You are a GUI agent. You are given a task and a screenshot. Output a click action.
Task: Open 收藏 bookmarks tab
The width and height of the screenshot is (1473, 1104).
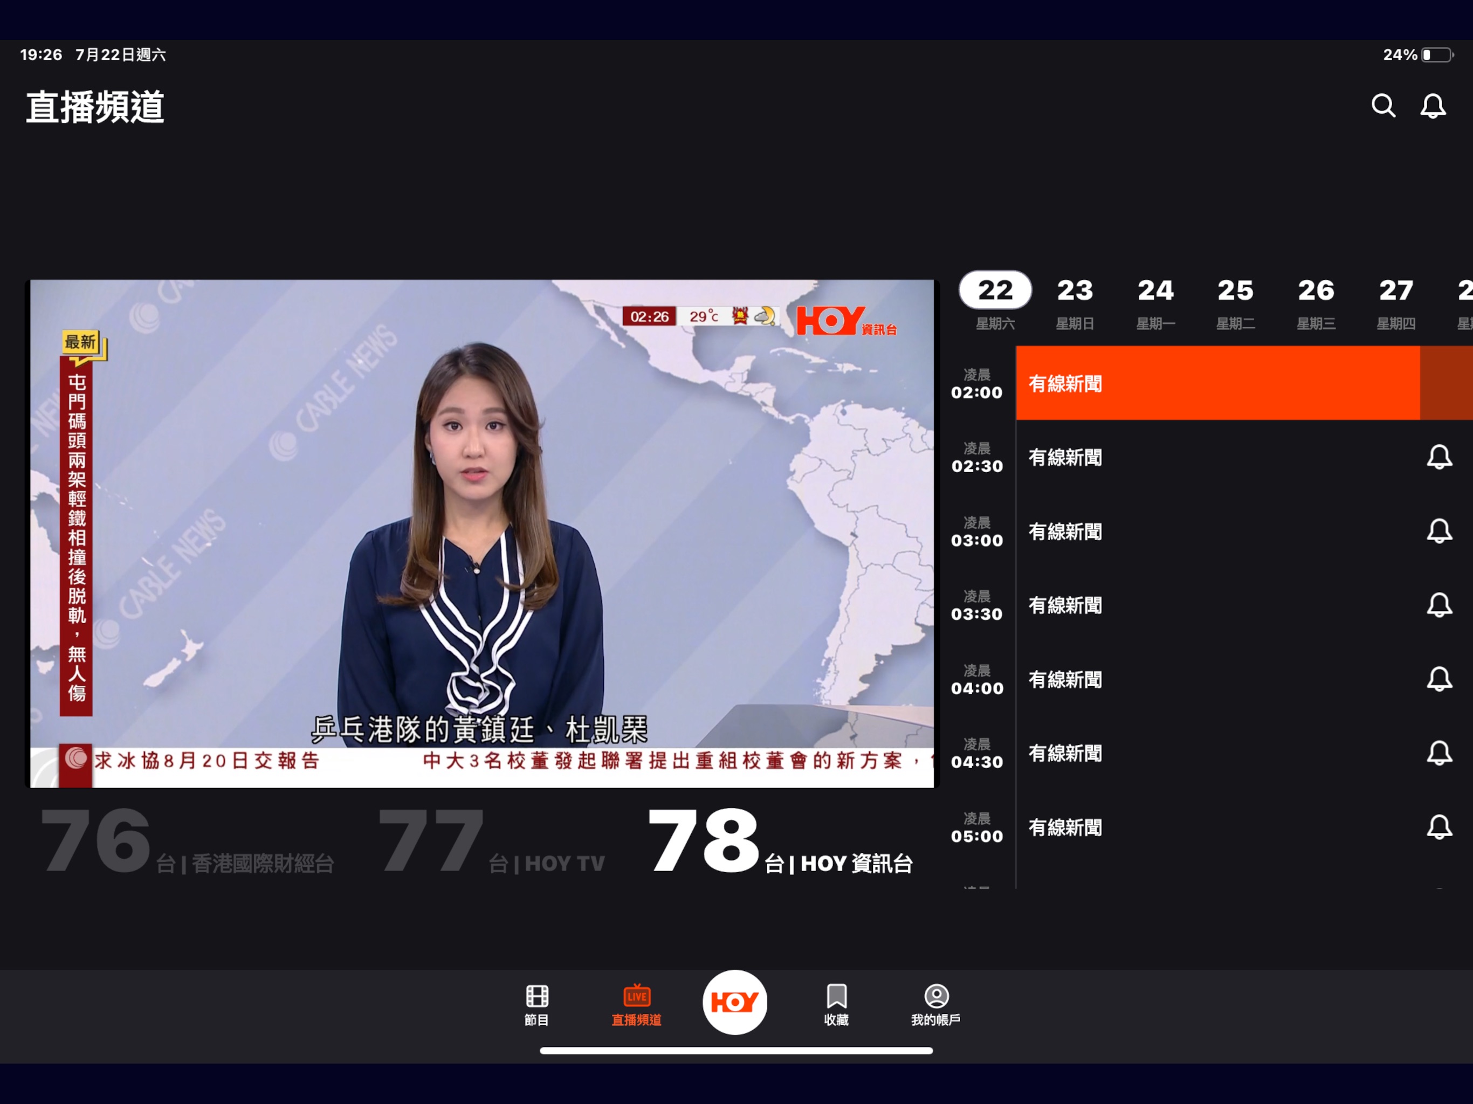click(836, 1005)
